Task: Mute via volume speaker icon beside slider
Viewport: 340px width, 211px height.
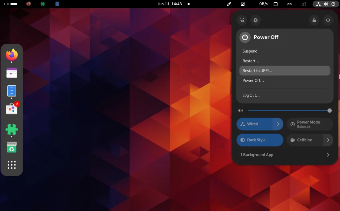Action: click(x=240, y=110)
